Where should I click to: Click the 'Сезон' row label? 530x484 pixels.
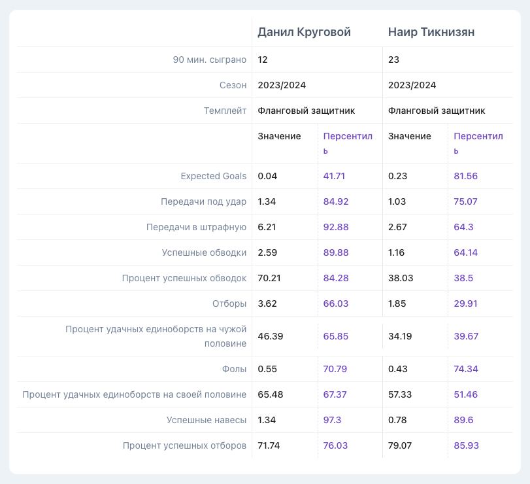[233, 85]
